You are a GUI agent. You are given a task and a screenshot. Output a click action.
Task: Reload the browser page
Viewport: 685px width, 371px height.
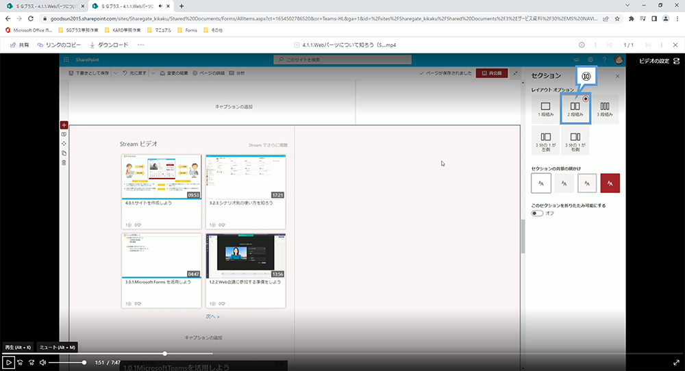tap(31, 18)
